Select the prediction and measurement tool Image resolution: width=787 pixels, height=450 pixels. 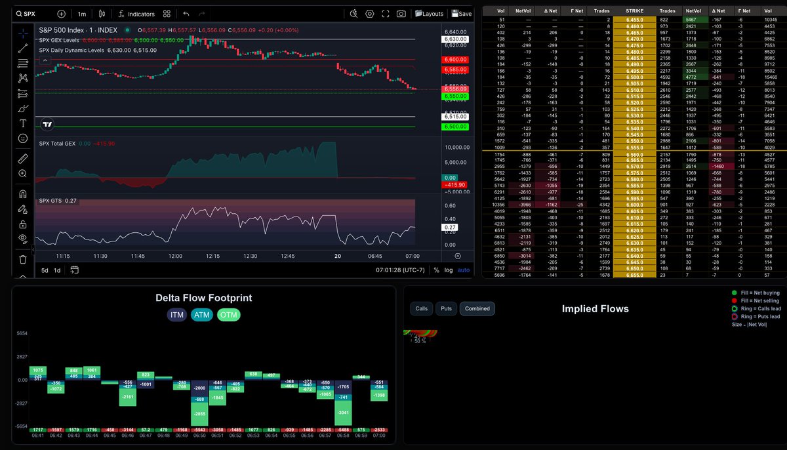point(23,93)
